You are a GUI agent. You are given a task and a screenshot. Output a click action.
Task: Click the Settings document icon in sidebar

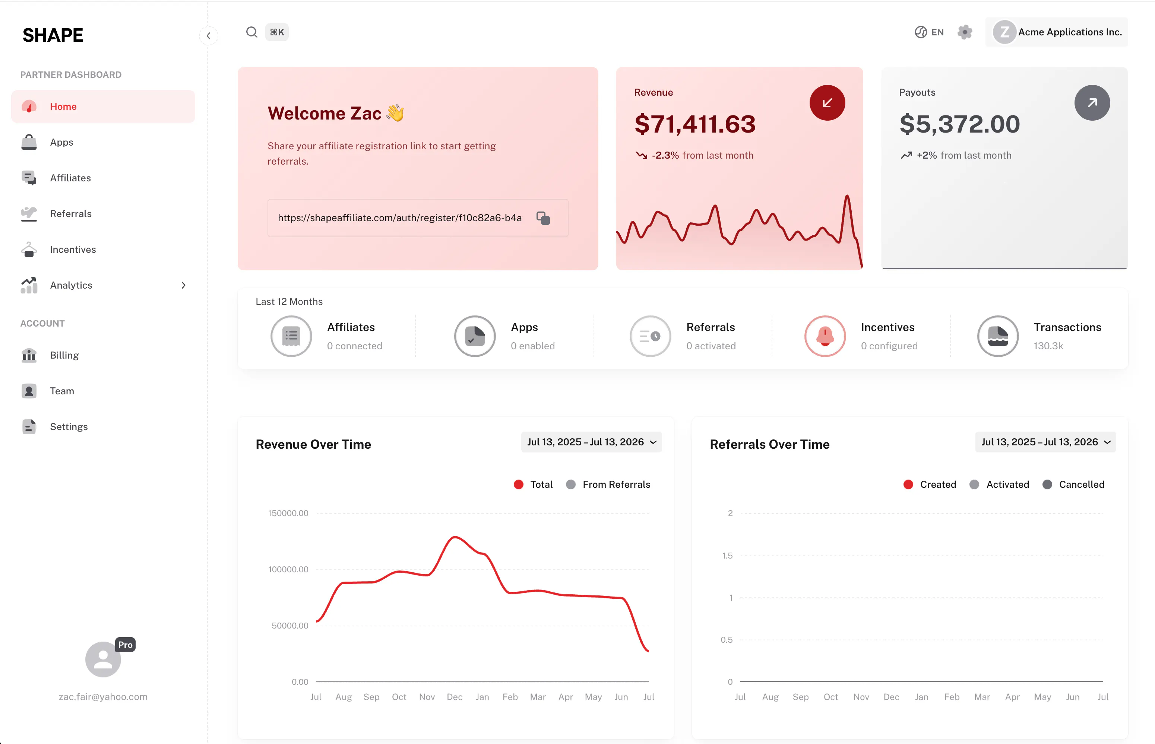[x=29, y=427]
